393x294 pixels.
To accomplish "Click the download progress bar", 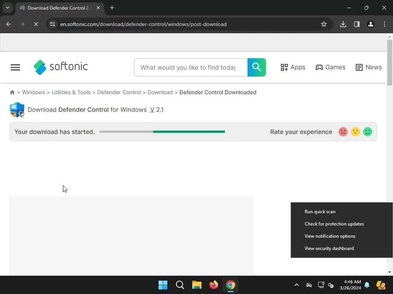I will (162, 132).
